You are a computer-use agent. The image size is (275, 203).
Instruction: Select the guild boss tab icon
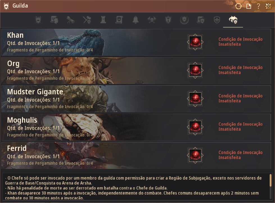point(233,20)
